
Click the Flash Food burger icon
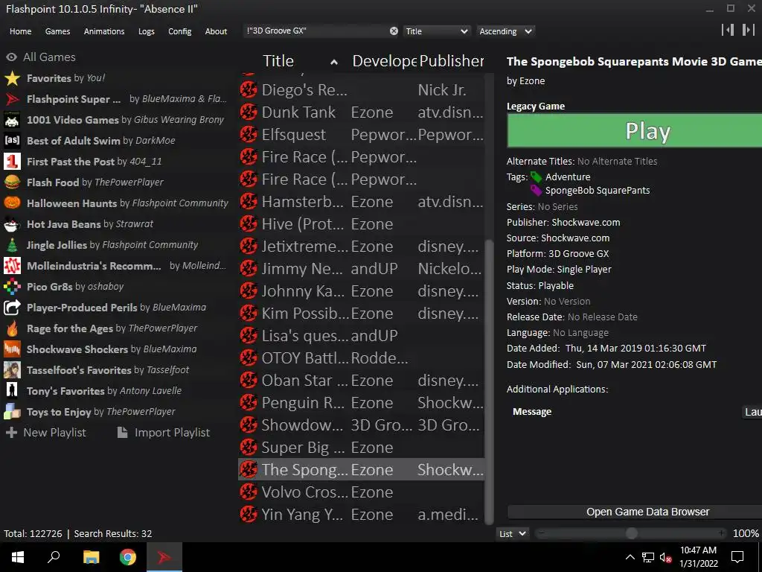[12, 182]
